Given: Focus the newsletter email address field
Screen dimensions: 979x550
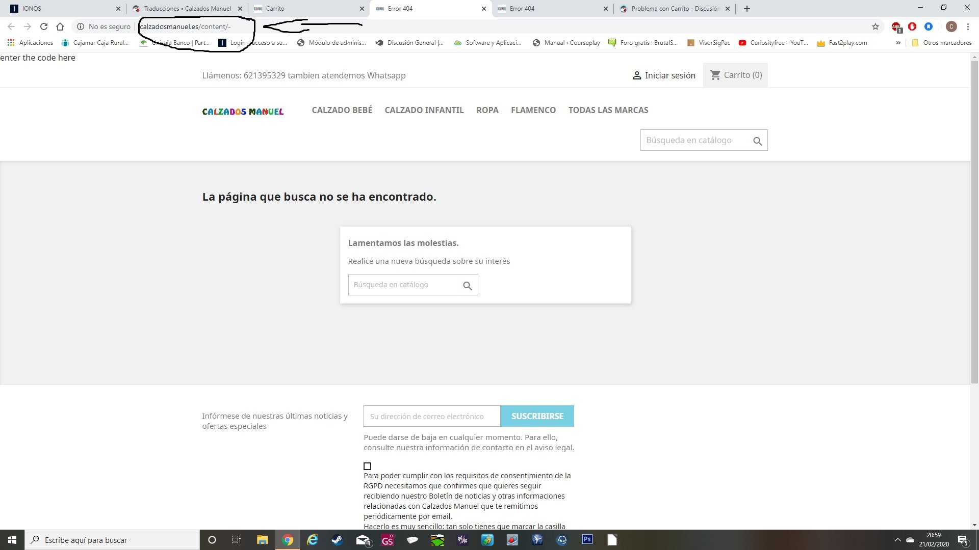Looking at the screenshot, I should (x=431, y=416).
